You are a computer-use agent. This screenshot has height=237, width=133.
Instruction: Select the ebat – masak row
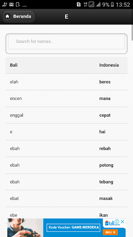(66, 198)
